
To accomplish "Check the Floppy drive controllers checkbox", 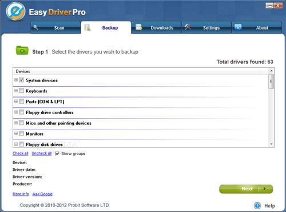I will (22, 112).
